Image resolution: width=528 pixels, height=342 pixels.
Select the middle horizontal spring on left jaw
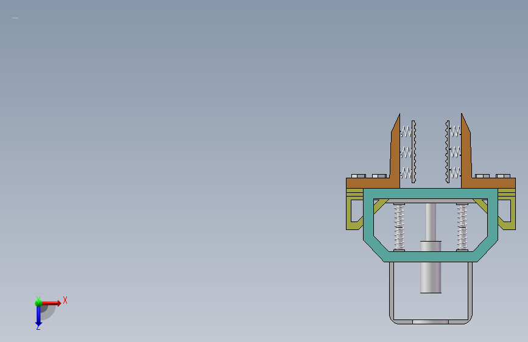click(x=406, y=152)
